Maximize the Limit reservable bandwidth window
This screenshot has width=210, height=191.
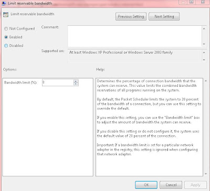pyautogui.click(x=192, y=2)
